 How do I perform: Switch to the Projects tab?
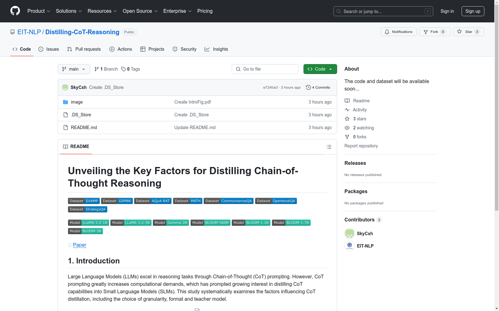[x=152, y=49]
